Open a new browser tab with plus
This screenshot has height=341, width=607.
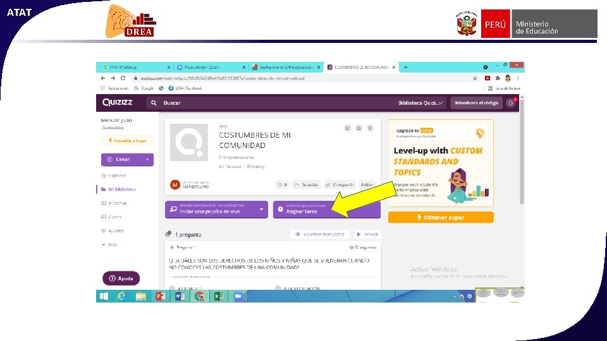coord(405,68)
